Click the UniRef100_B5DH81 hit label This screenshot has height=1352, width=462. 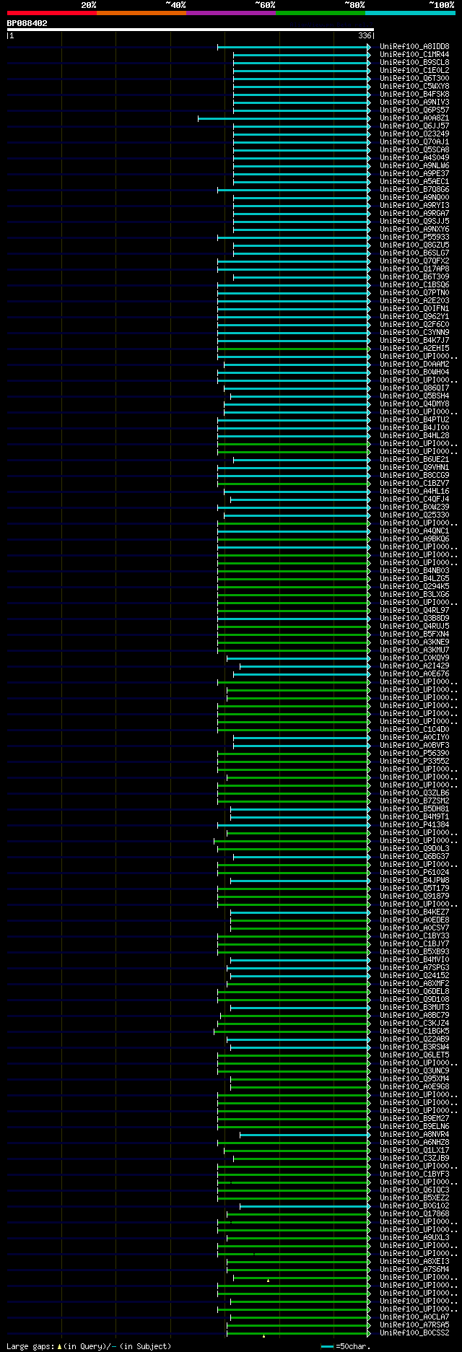(414, 809)
